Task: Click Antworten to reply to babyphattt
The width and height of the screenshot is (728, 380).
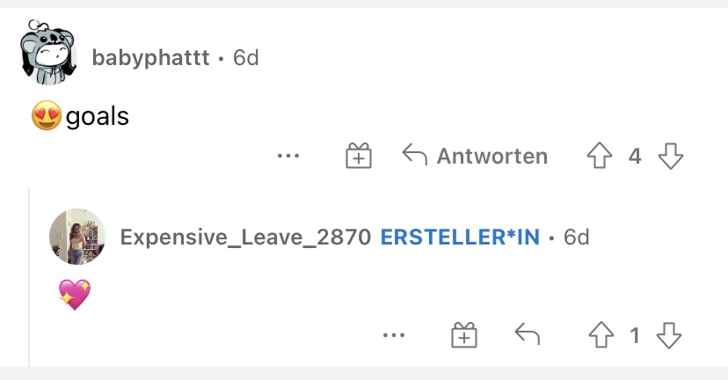Action: (475, 156)
